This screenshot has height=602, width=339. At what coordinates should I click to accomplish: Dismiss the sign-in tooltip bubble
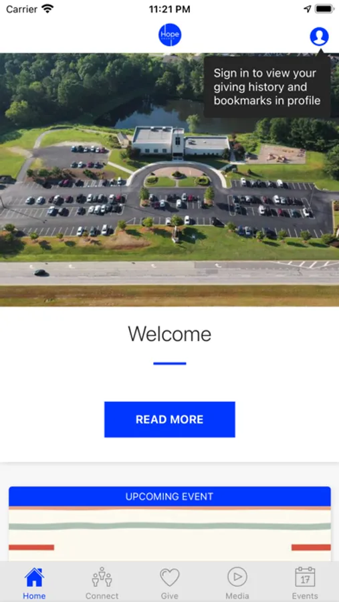[x=267, y=87]
